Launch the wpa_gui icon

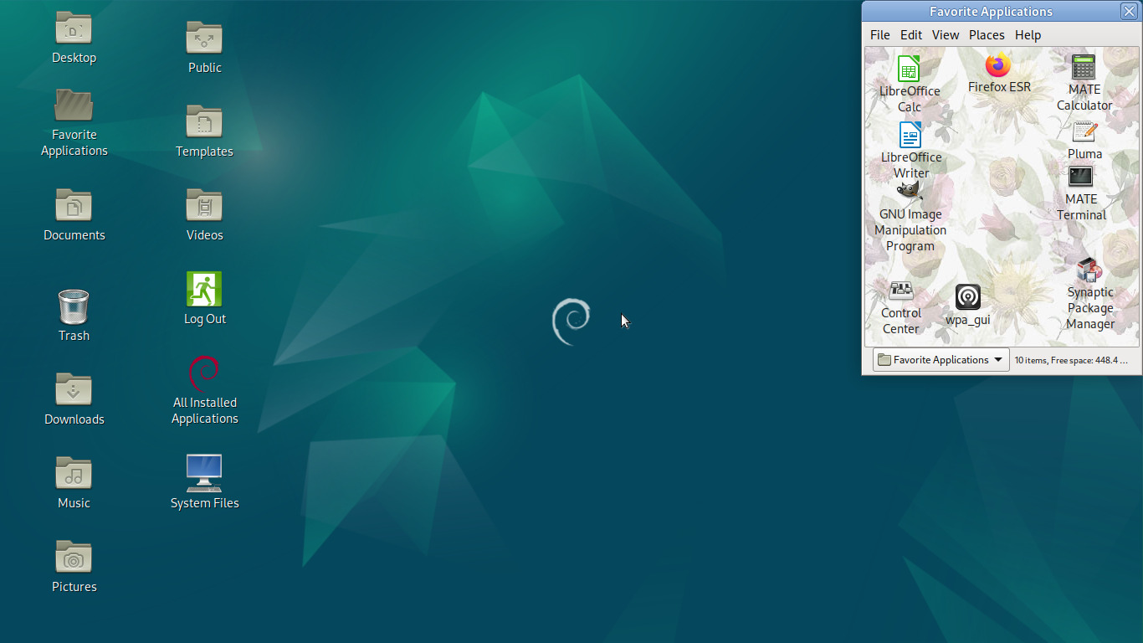click(968, 297)
